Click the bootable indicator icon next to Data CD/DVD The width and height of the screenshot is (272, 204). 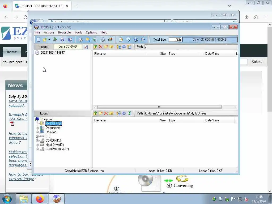(86, 47)
